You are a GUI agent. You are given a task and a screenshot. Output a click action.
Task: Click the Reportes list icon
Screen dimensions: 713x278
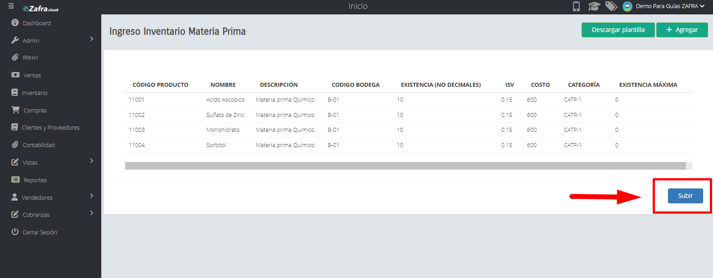tap(15, 179)
